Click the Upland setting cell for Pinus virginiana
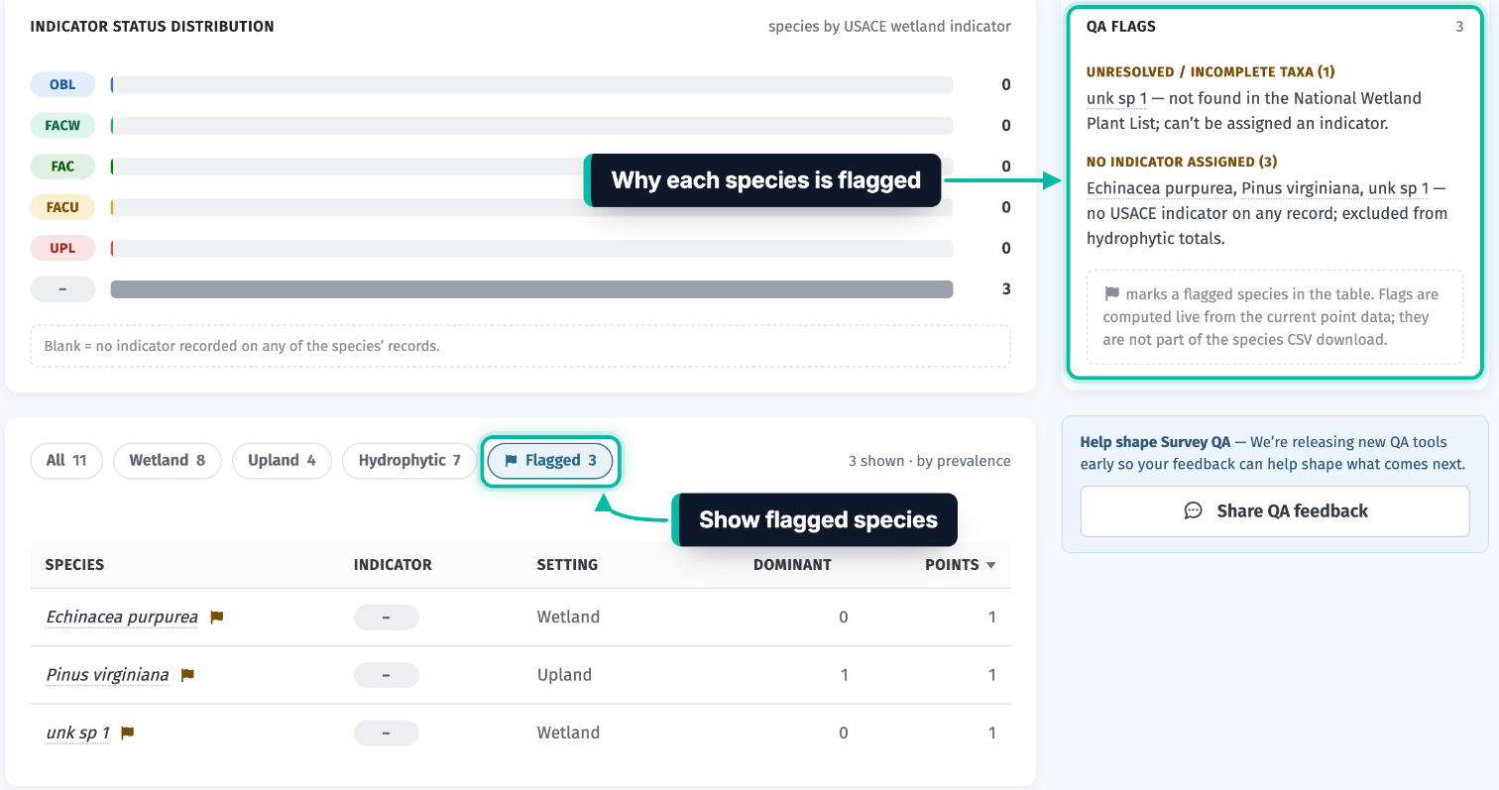 coord(564,675)
